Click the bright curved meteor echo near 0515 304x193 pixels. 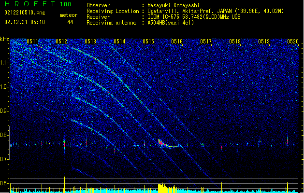pyautogui.click(x=168, y=144)
